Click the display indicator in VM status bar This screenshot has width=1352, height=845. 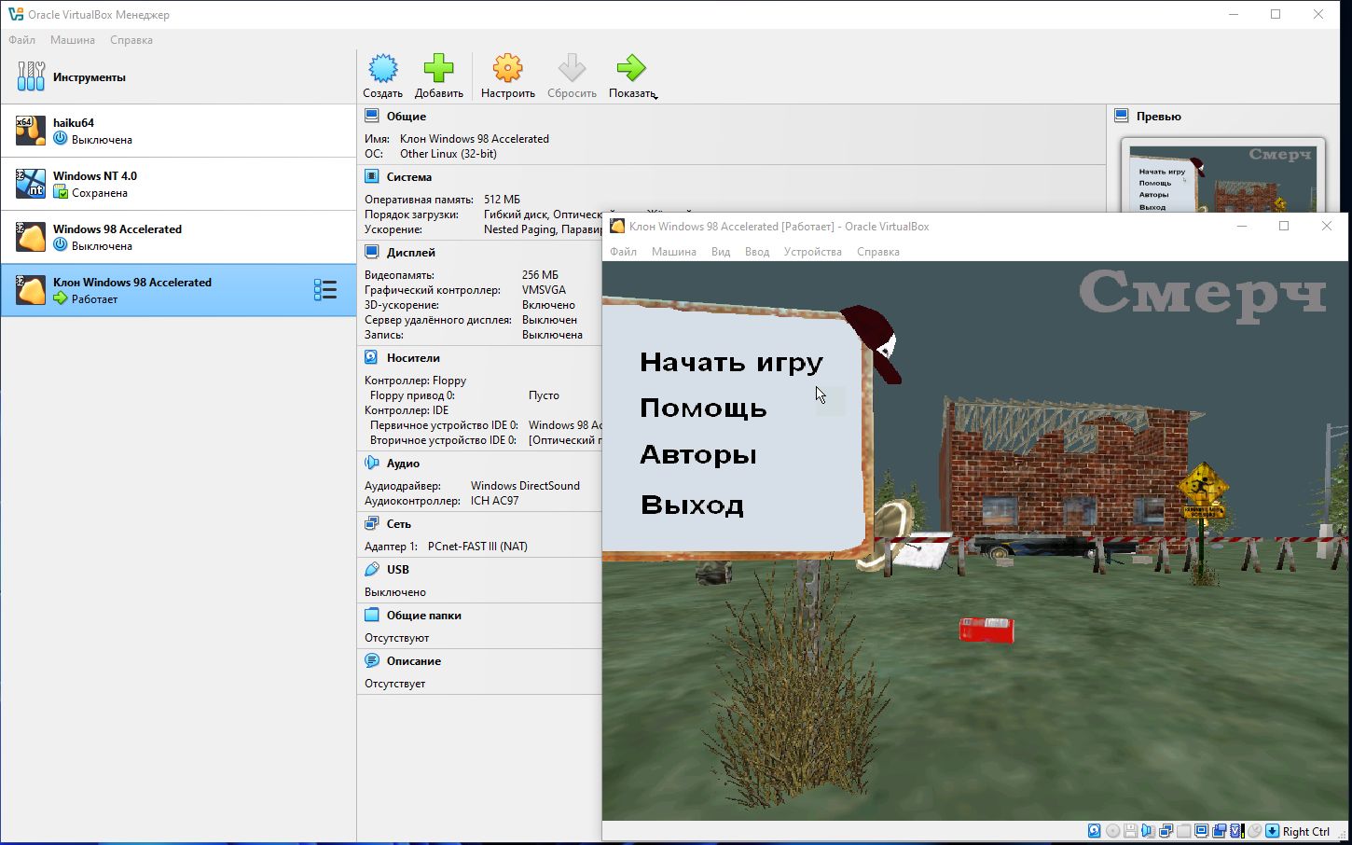[1201, 831]
